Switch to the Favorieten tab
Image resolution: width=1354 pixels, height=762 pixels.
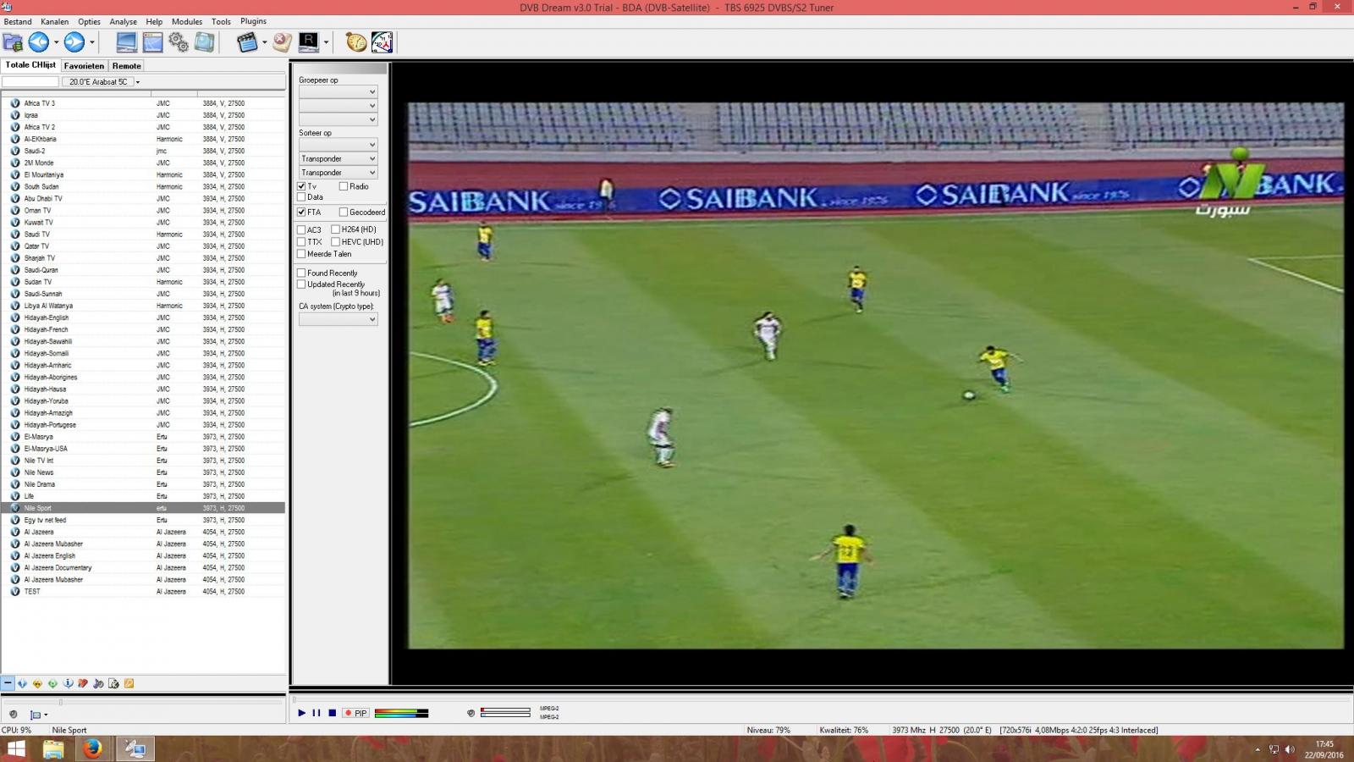click(84, 66)
